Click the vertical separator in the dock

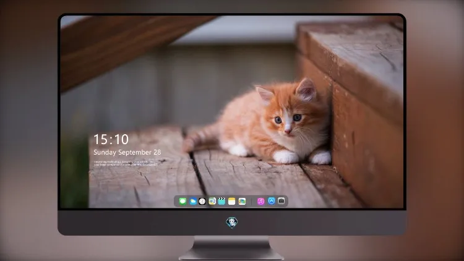pyautogui.click(x=252, y=202)
